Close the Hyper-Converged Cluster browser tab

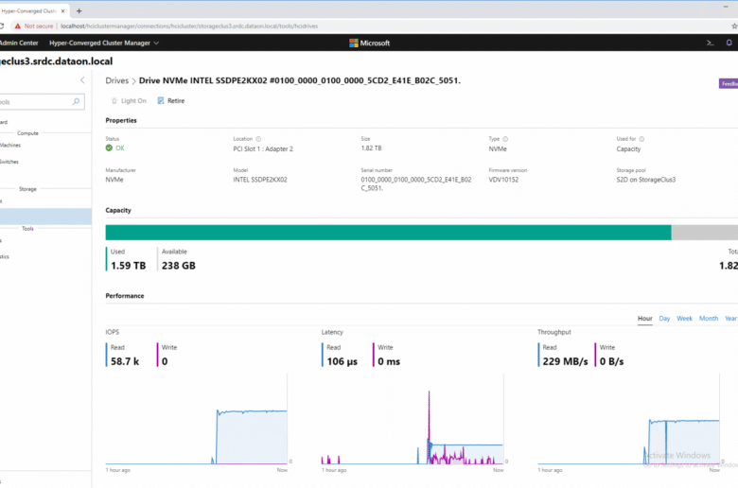click(62, 10)
